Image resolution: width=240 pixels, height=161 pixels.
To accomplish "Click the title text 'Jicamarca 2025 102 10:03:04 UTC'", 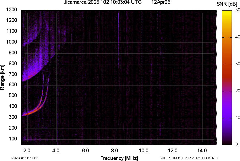I will 103,2.
